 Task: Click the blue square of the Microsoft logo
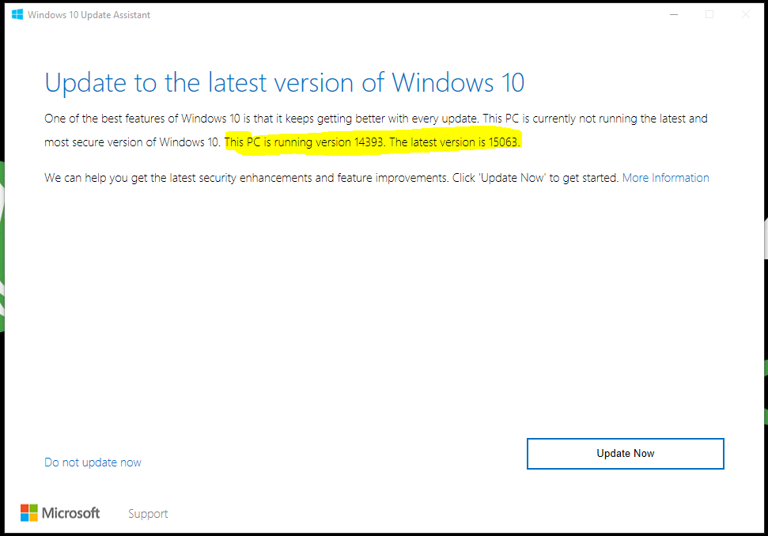(25, 516)
